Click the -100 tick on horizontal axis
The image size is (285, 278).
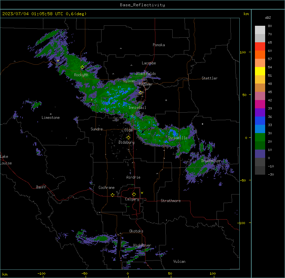(x=41, y=273)
